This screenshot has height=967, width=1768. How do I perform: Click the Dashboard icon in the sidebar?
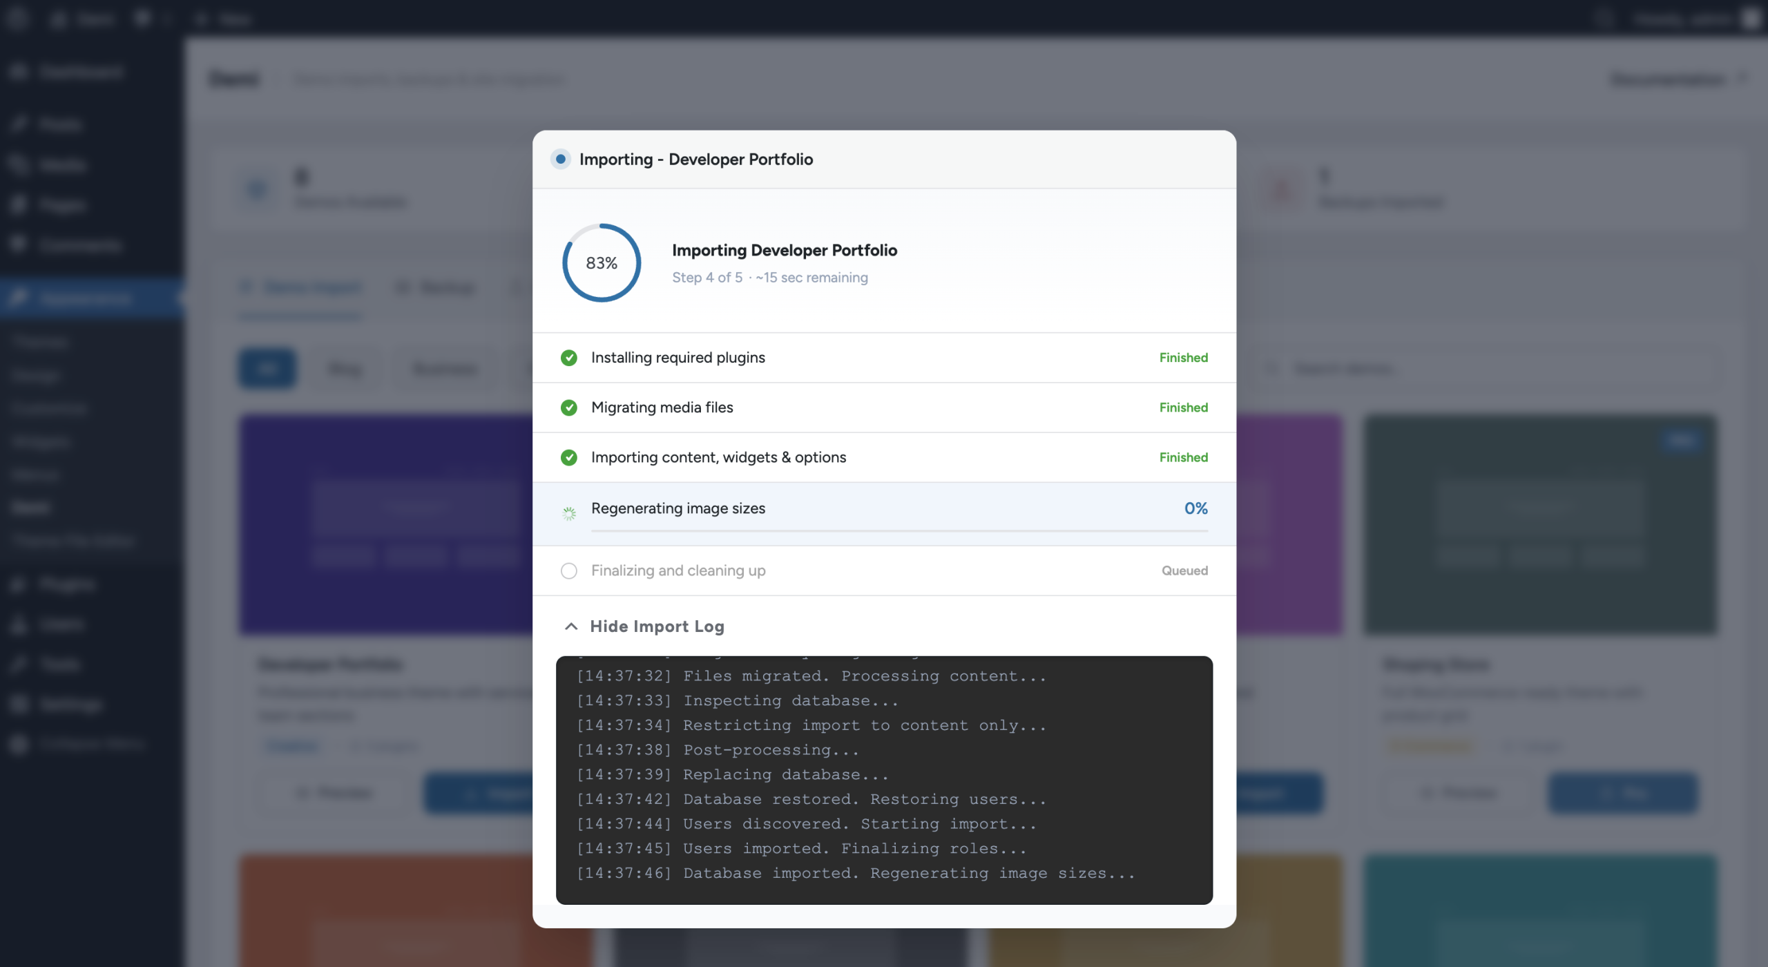(19, 72)
